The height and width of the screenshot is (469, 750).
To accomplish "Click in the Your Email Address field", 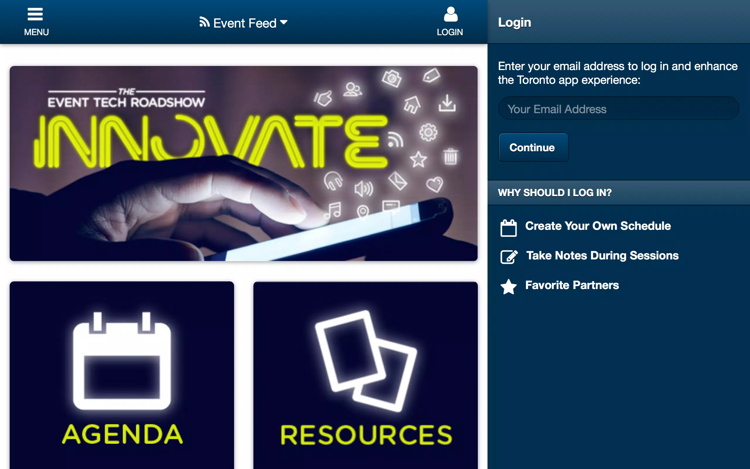I will (618, 108).
